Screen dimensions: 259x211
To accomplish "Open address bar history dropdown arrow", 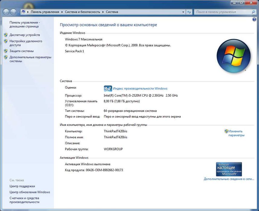I will [183, 12].
